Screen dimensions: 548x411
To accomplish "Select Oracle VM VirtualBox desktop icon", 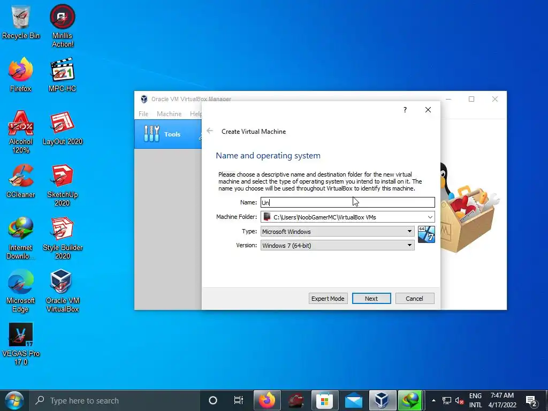I will point(62,291).
